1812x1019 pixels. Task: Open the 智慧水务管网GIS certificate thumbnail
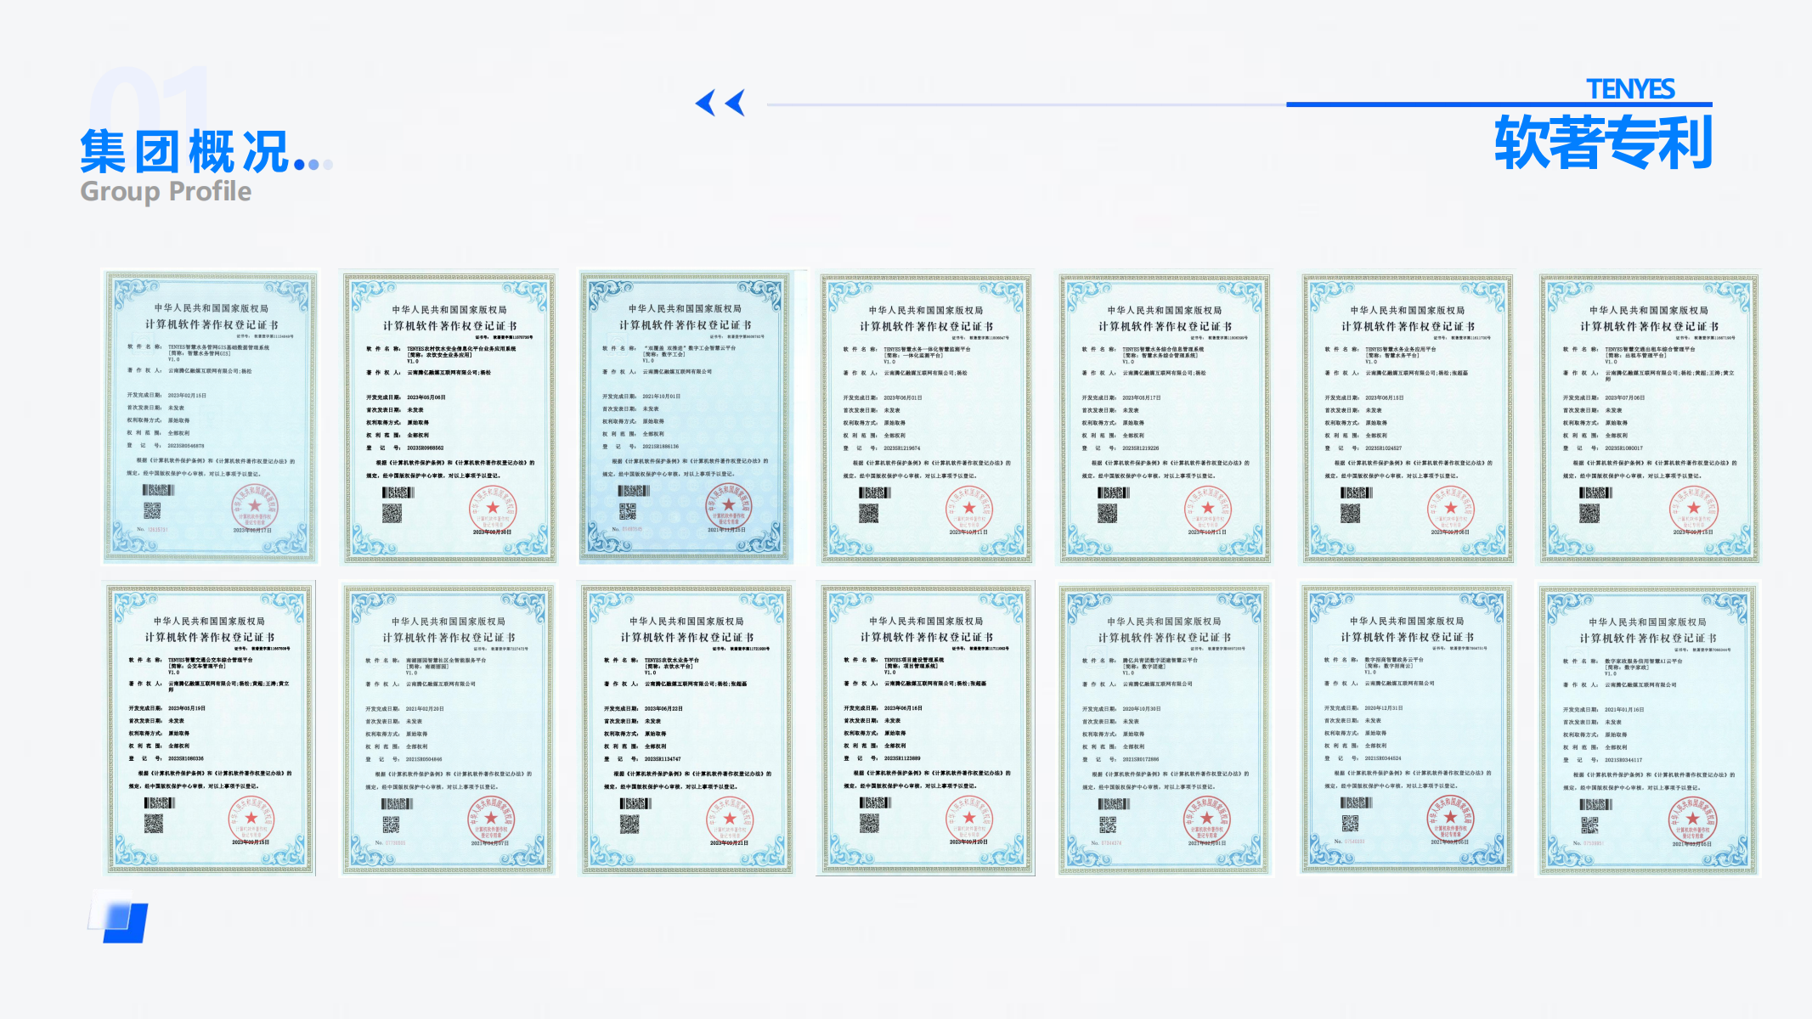coord(210,416)
